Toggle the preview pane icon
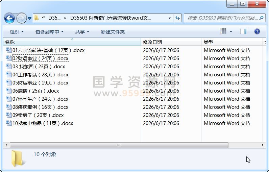Viewport: 269px width, 172px height. tap(243, 31)
